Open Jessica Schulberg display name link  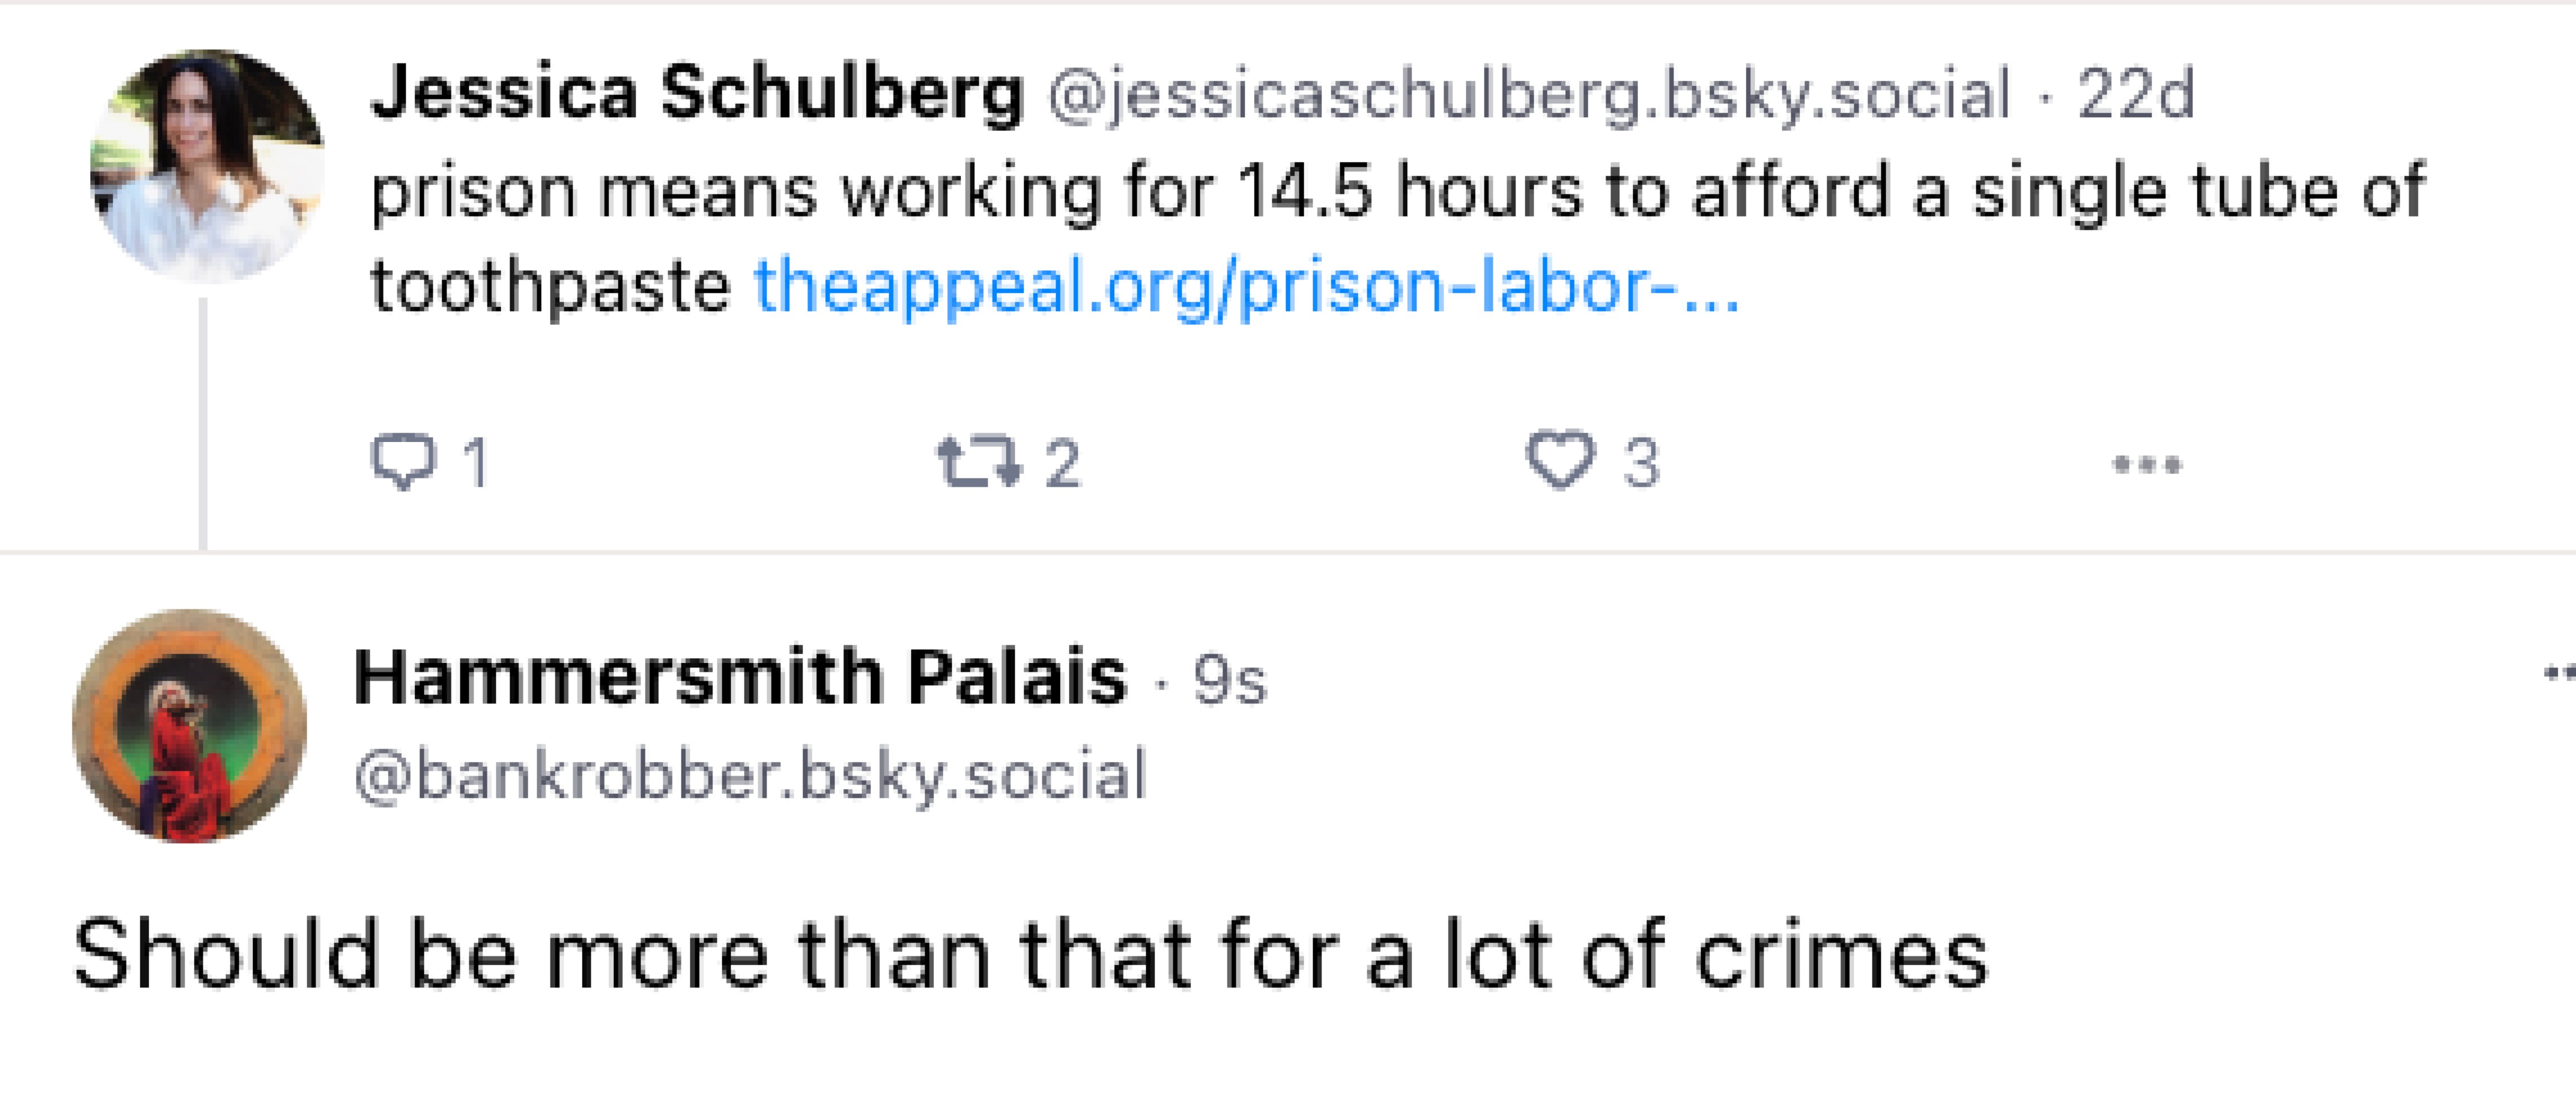(697, 93)
